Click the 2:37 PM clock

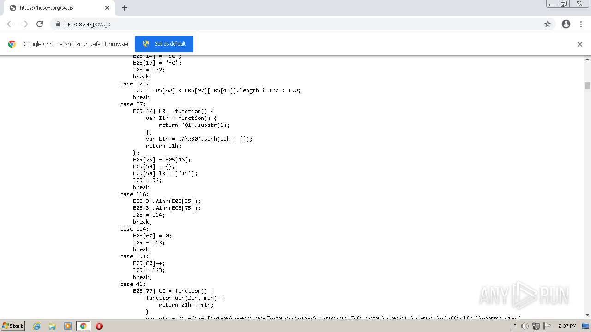(567, 326)
